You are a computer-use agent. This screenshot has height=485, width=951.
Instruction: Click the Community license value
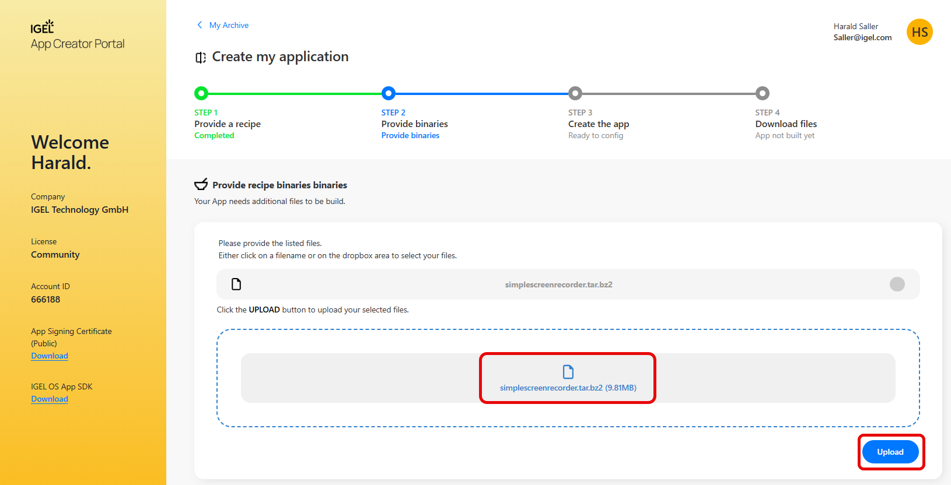pos(55,254)
